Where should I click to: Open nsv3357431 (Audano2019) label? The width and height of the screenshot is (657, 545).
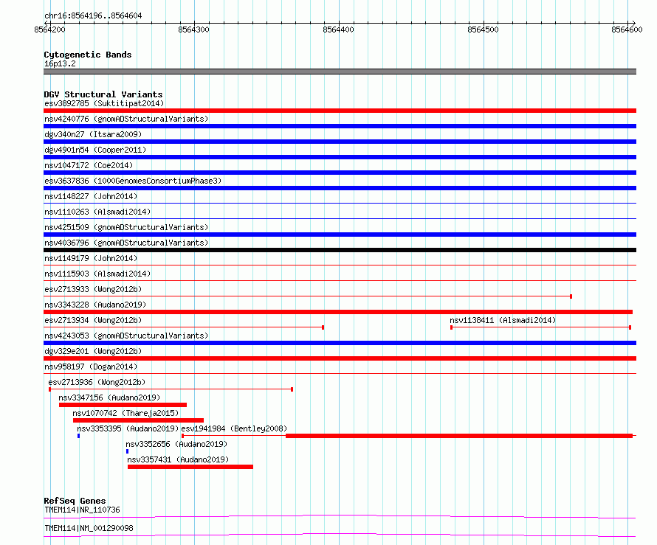coord(178,459)
